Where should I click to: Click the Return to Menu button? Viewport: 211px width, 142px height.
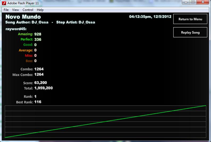[190, 19]
